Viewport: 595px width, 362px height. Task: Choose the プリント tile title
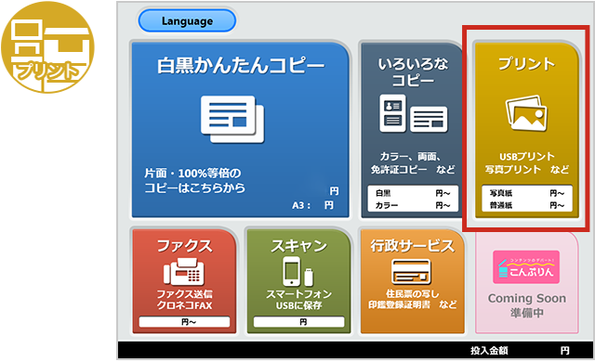click(x=526, y=64)
